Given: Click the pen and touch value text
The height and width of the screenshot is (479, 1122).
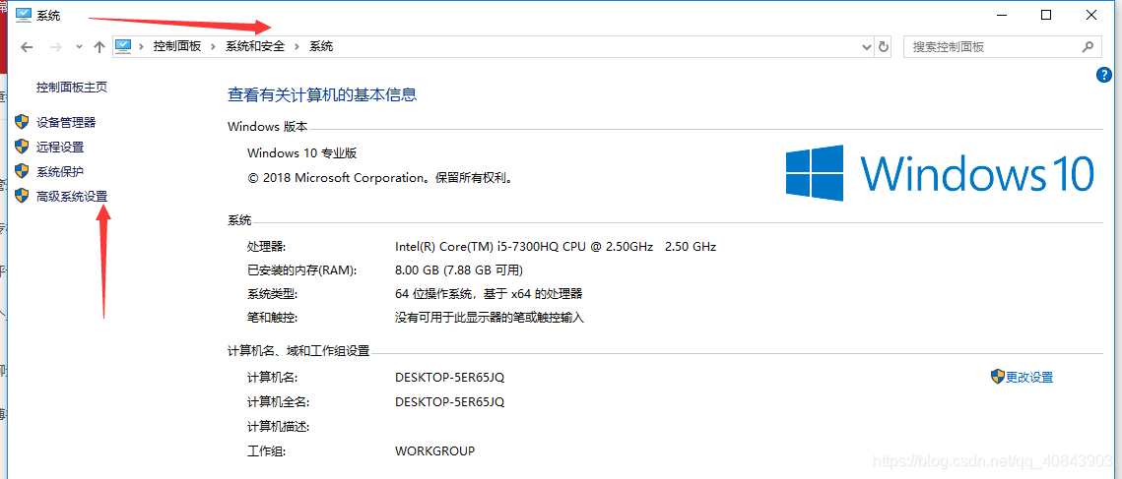Looking at the screenshot, I should pyautogui.click(x=490, y=318).
